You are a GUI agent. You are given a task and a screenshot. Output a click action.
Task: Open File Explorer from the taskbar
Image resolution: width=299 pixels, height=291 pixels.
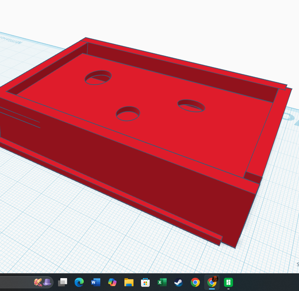[129, 282]
